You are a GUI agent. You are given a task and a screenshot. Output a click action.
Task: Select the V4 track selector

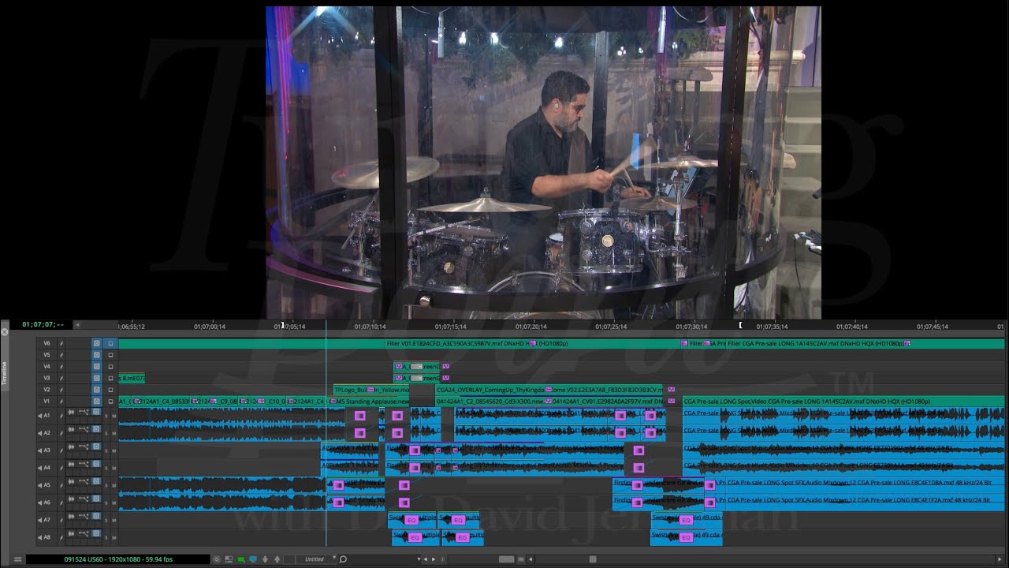point(47,366)
